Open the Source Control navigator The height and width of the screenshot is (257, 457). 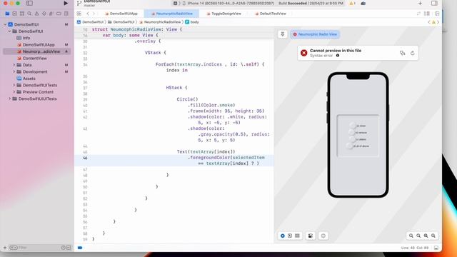pos(14,14)
